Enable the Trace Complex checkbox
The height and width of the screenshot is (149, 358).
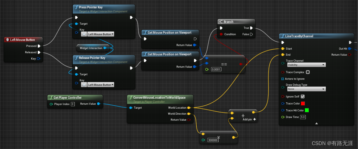coord(308,72)
